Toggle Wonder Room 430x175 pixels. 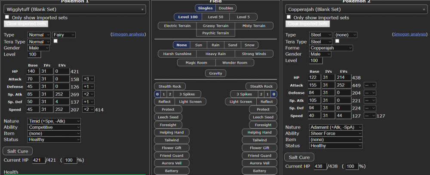(x=235, y=62)
